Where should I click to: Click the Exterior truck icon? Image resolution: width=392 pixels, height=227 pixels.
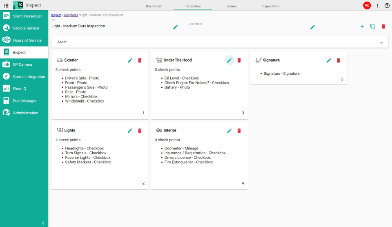click(x=60, y=60)
